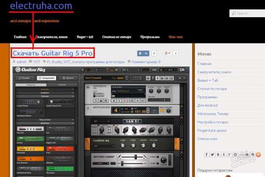Open the custom eq preset dropdown
Image resolution: width=265 pixels, height=177 pixels.
[x=104, y=146]
